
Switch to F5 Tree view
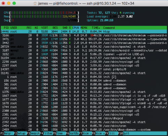[59, 133]
